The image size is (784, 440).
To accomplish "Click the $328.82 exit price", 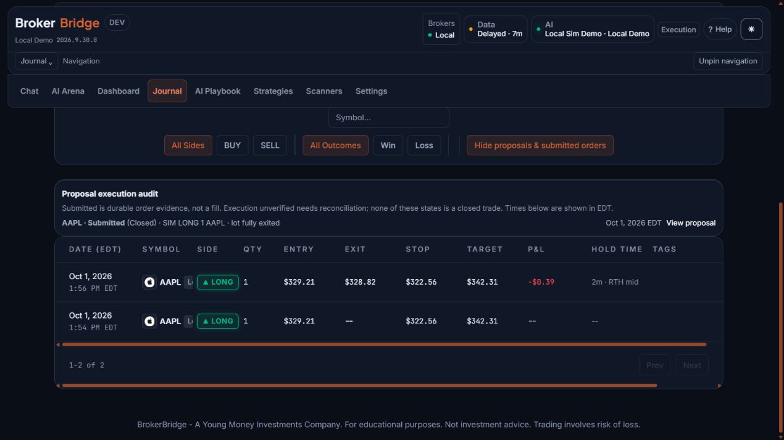I will coord(360,282).
